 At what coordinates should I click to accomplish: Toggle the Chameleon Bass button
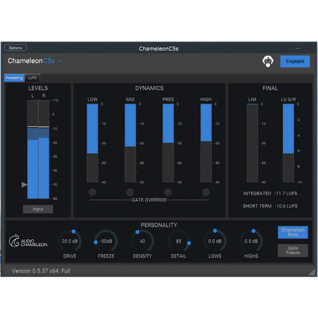[293, 232]
